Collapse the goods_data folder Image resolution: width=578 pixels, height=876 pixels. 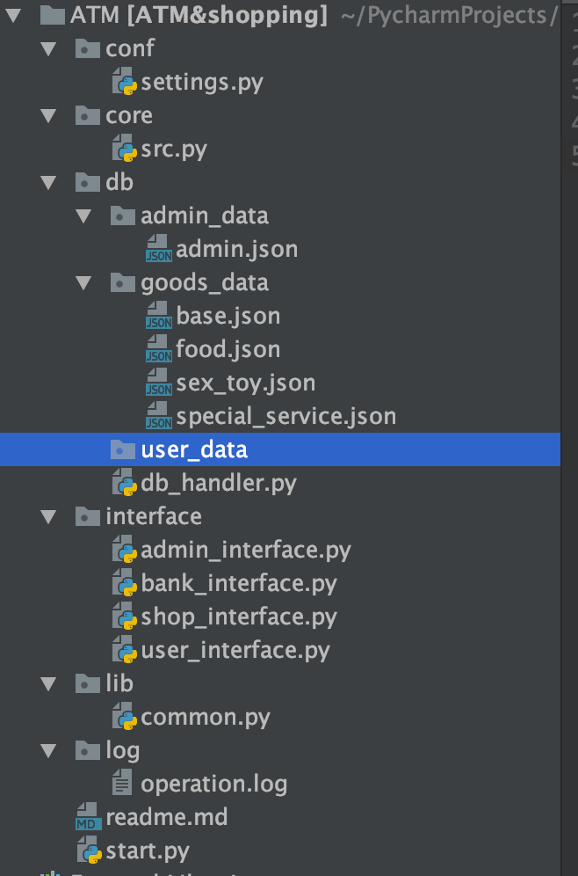pos(84,282)
